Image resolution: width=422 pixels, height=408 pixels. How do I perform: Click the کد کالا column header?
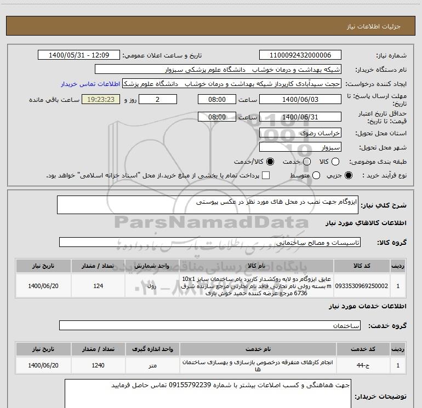(362, 266)
